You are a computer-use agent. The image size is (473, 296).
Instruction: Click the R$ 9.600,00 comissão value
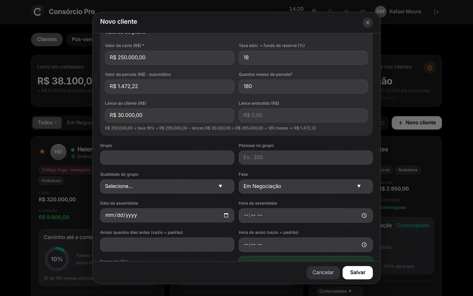tap(54, 217)
